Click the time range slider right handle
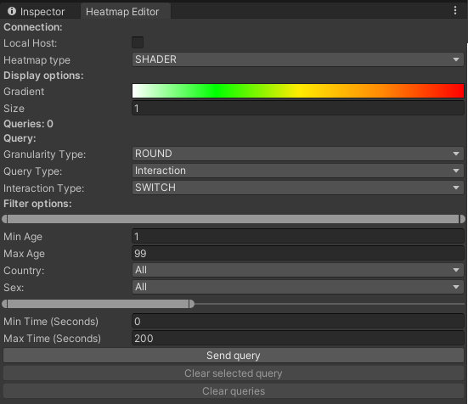The height and width of the screenshot is (404, 468). tap(192, 304)
